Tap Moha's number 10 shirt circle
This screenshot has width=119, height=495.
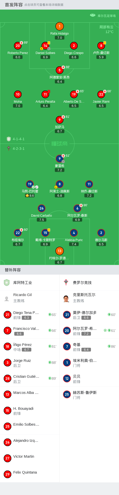[x=18, y=94]
